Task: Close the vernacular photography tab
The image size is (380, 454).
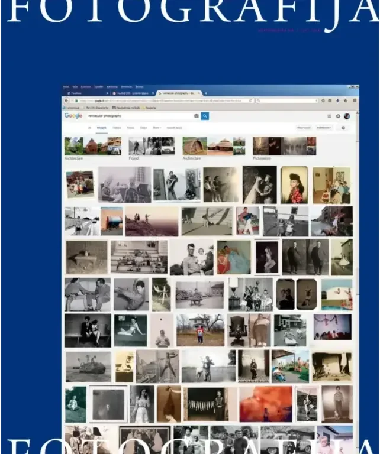Action: 199,93
